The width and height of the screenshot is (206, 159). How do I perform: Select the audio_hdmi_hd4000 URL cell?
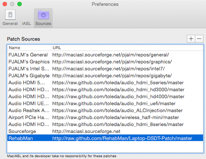(118, 97)
